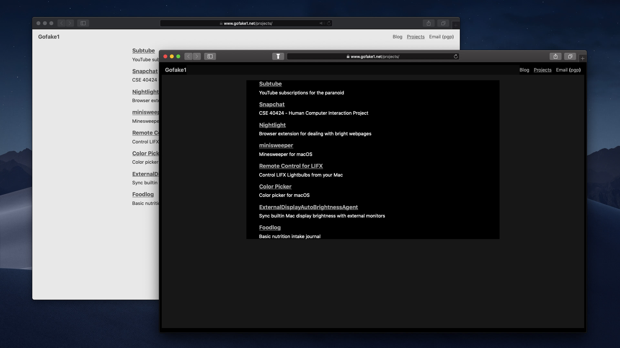The height and width of the screenshot is (348, 620).
Task: Open the Subtube project link in dark window
Action: point(270,84)
